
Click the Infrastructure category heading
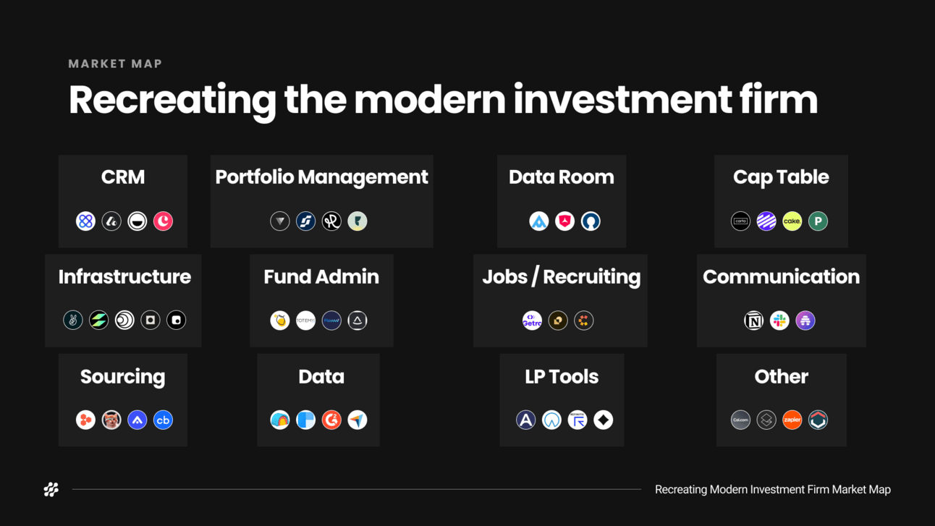click(124, 276)
